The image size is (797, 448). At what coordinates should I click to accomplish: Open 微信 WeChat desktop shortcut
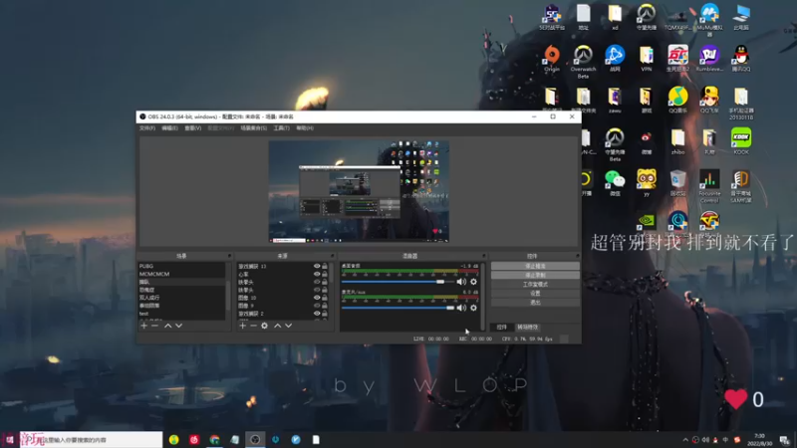pyautogui.click(x=615, y=183)
